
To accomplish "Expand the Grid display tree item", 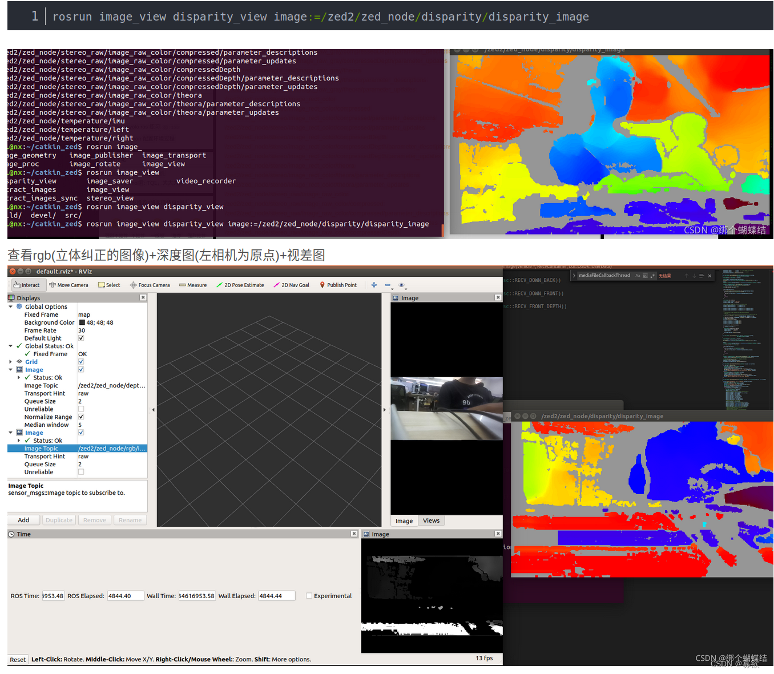I will [x=10, y=361].
